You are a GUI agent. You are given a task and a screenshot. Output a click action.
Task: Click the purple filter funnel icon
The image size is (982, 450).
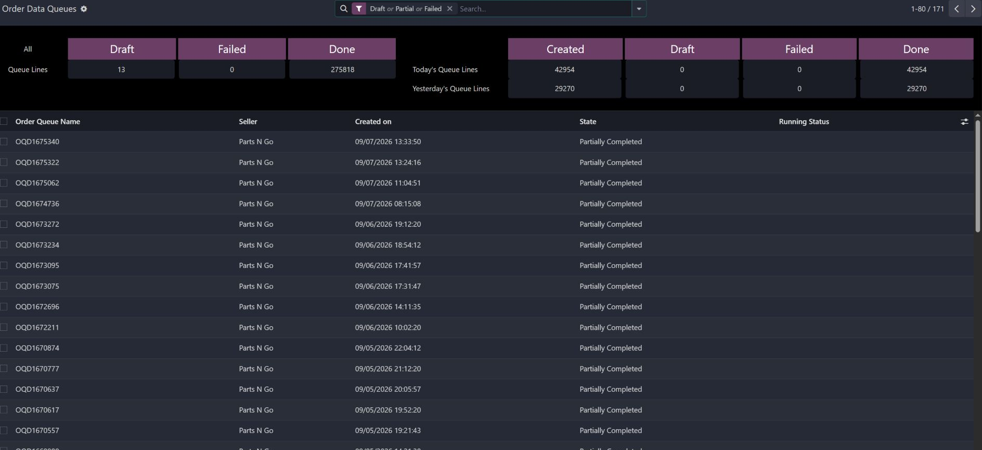coord(359,9)
